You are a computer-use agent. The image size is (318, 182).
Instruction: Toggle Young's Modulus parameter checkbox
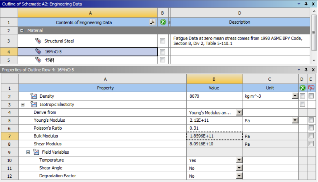tap(311, 120)
